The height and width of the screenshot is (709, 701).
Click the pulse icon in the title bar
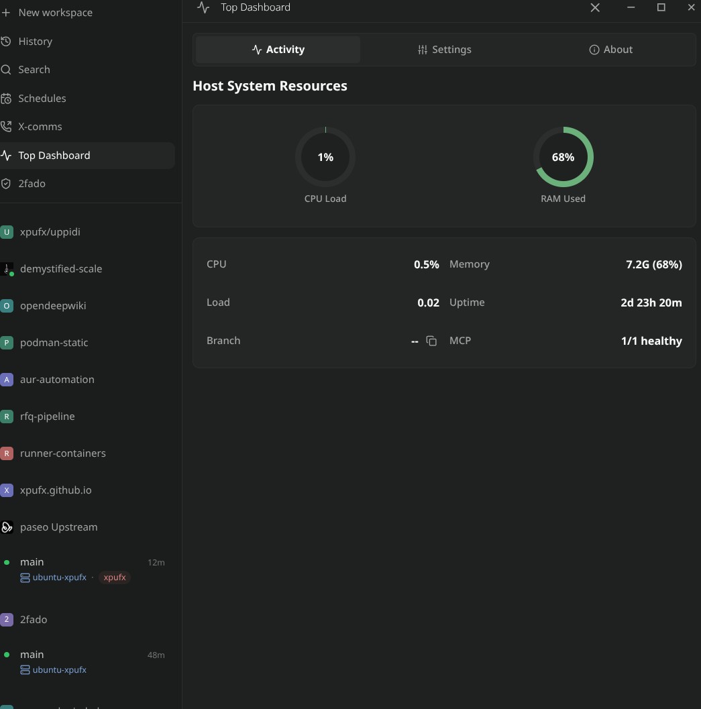coord(203,7)
